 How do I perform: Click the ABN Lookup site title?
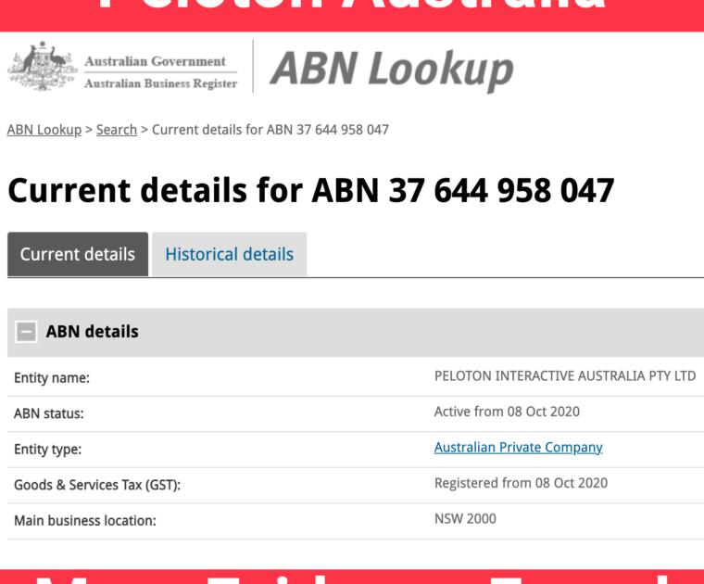pyautogui.click(x=392, y=70)
